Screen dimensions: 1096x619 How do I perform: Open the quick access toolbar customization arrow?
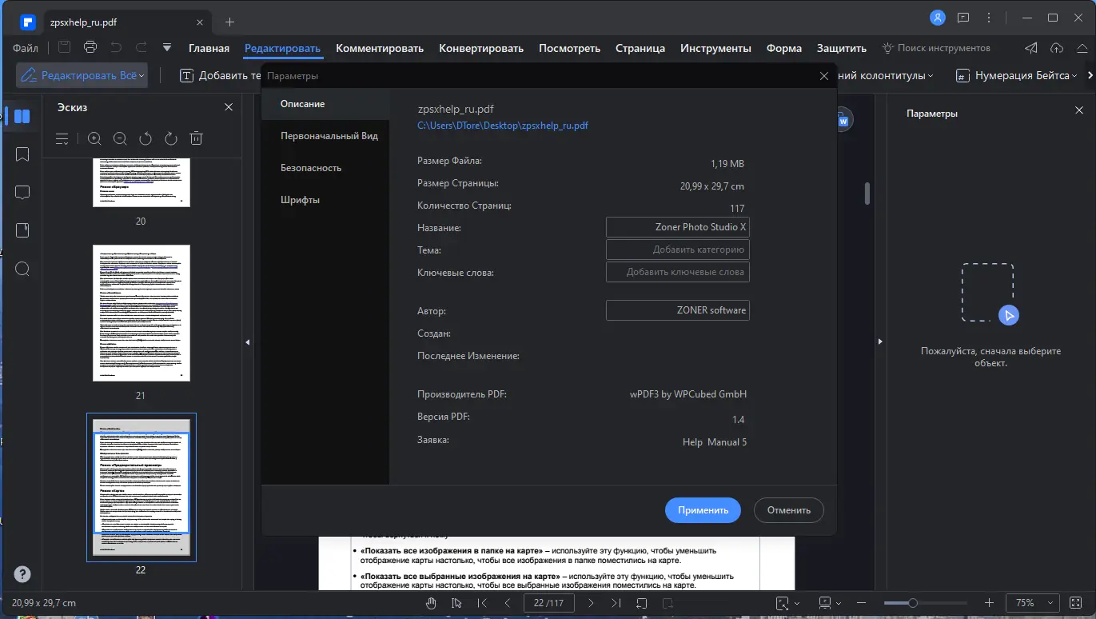click(167, 48)
